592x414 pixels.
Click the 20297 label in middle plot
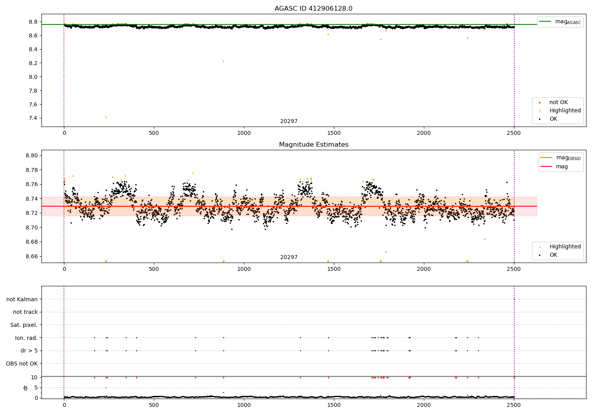click(289, 257)
